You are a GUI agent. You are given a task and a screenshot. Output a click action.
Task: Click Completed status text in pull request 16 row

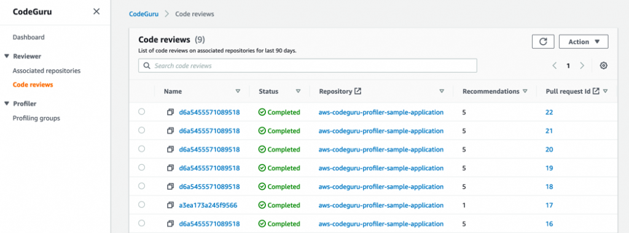pos(284,224)
